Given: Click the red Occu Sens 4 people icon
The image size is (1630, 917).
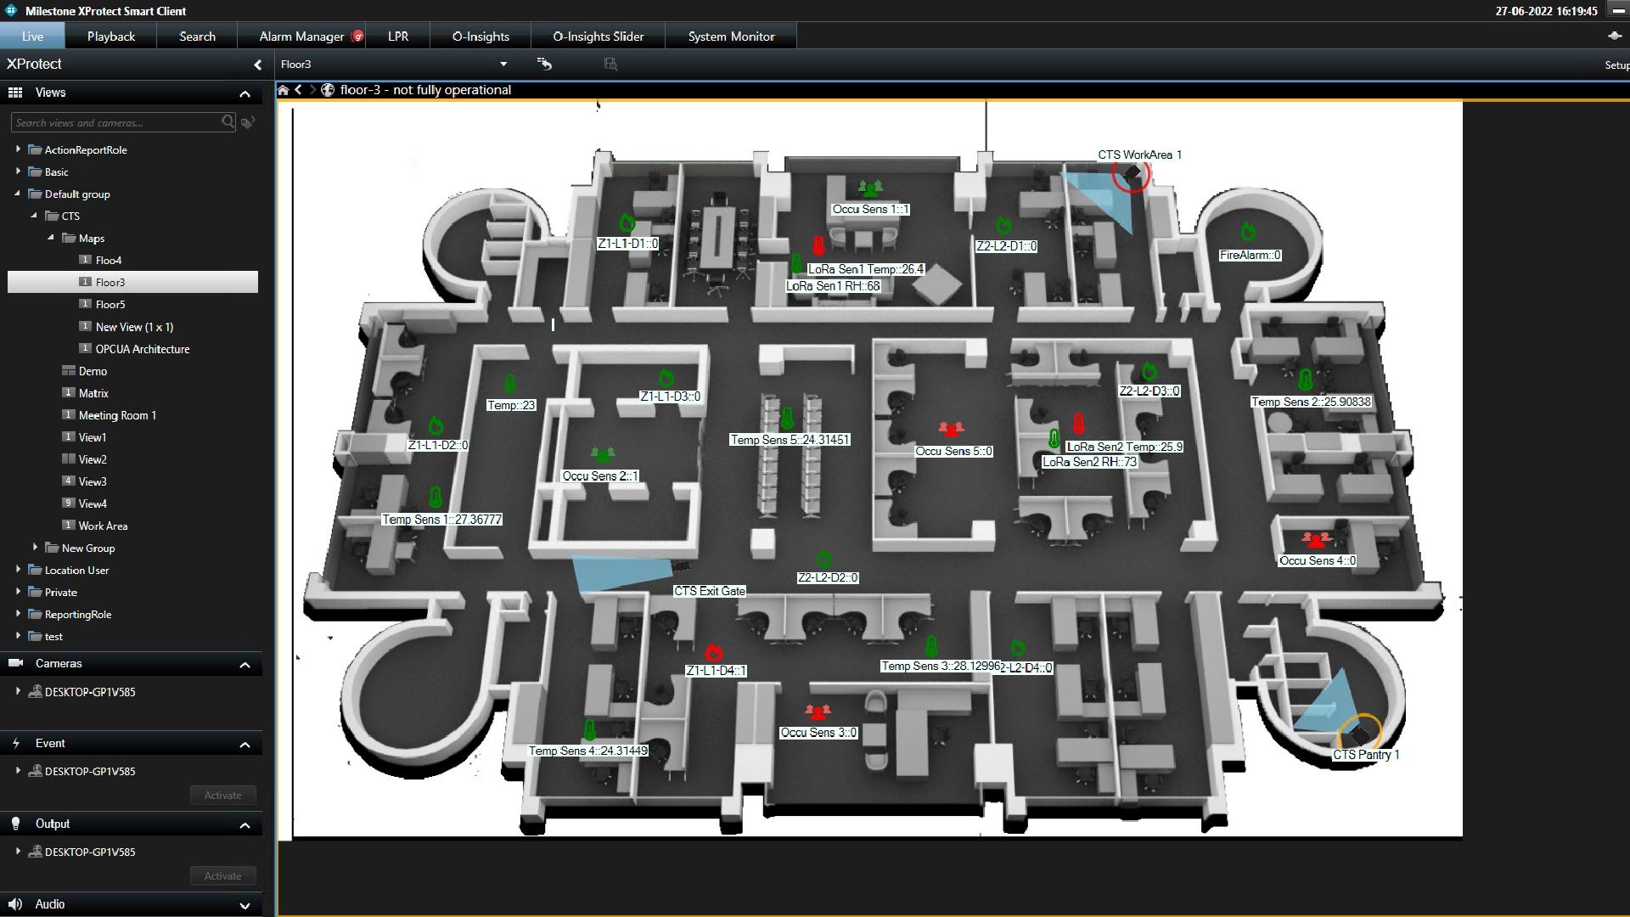Looking at the screenshot, I should tap(1317, 538).
